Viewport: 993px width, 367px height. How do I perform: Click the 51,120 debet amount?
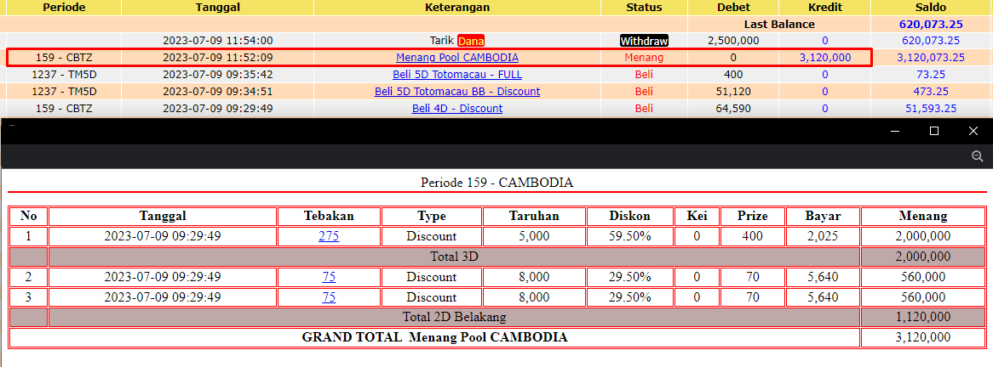click(x=733, y=92)
